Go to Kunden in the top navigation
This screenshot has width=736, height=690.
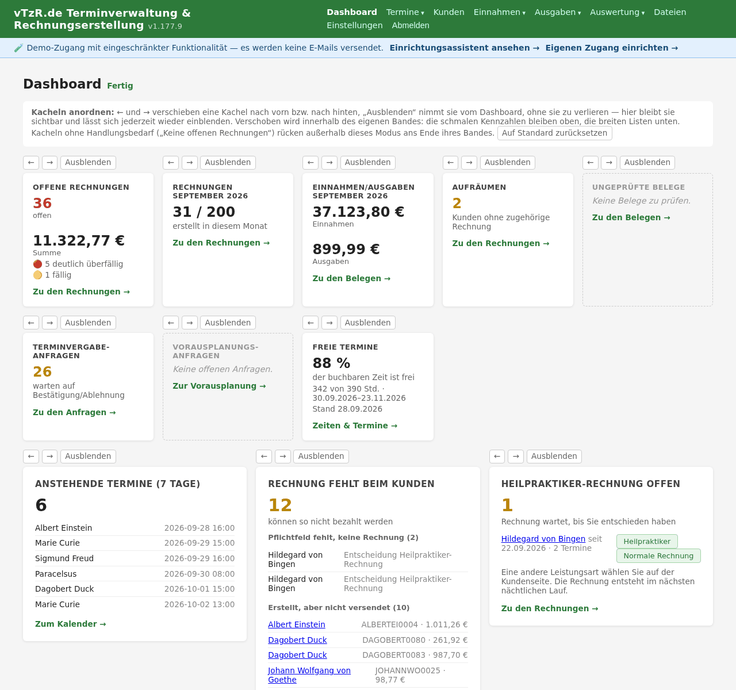click(449, 12)
